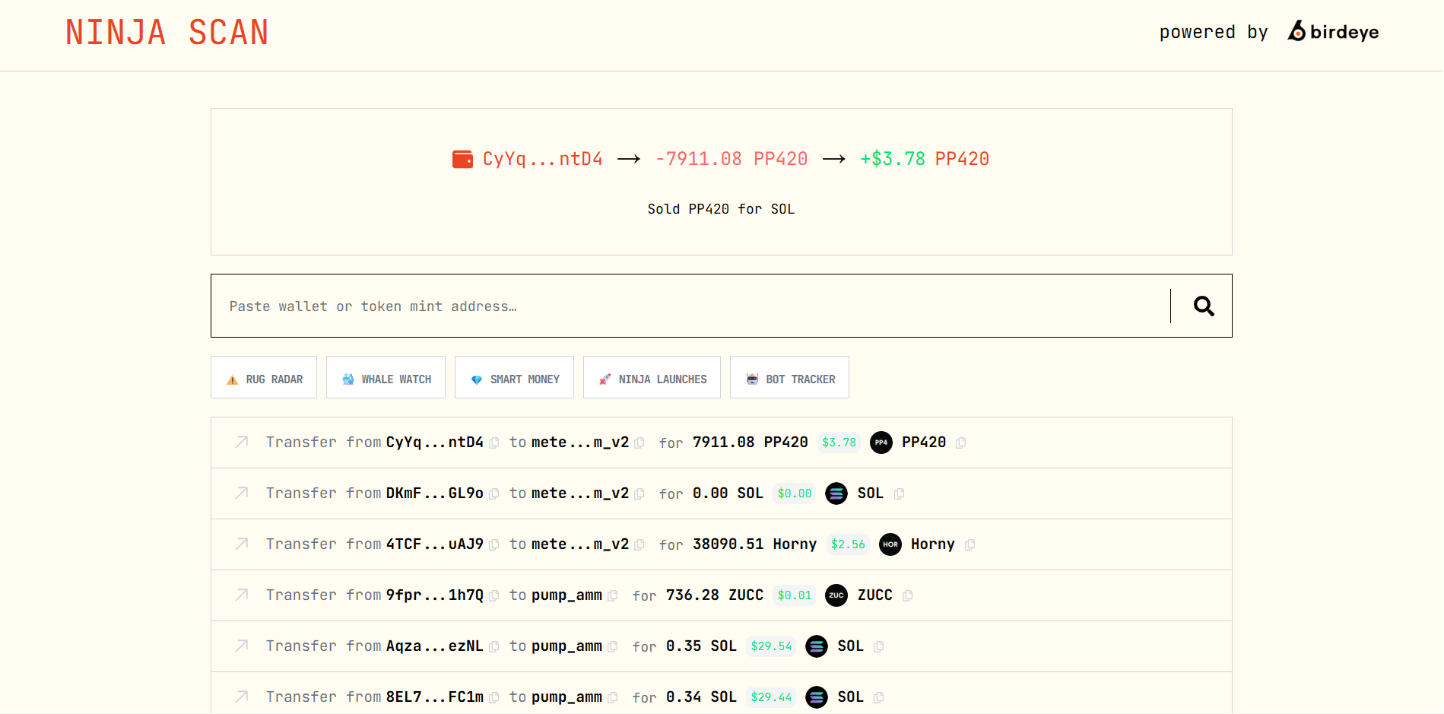The image size is (1444, 714).
Task: Click the Horny token logo
Action: pyautogui.click(x=890, y=544)
